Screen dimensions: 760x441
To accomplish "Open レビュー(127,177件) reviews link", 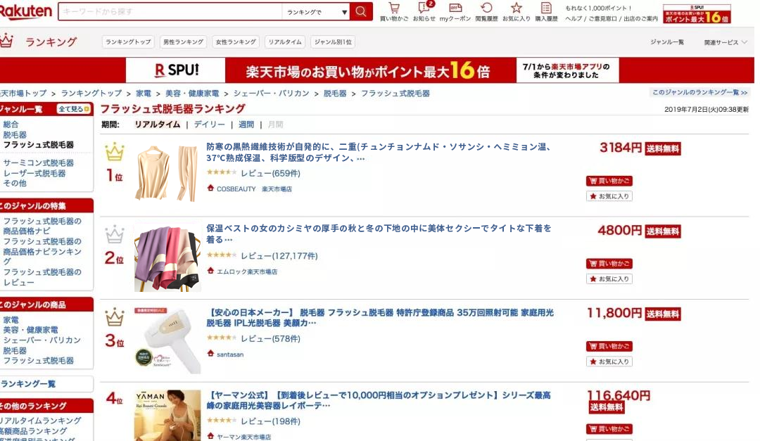I will [x=279, y=256].
